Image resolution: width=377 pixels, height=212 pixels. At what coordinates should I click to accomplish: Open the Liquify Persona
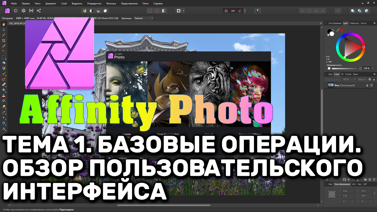pos(16,11)
